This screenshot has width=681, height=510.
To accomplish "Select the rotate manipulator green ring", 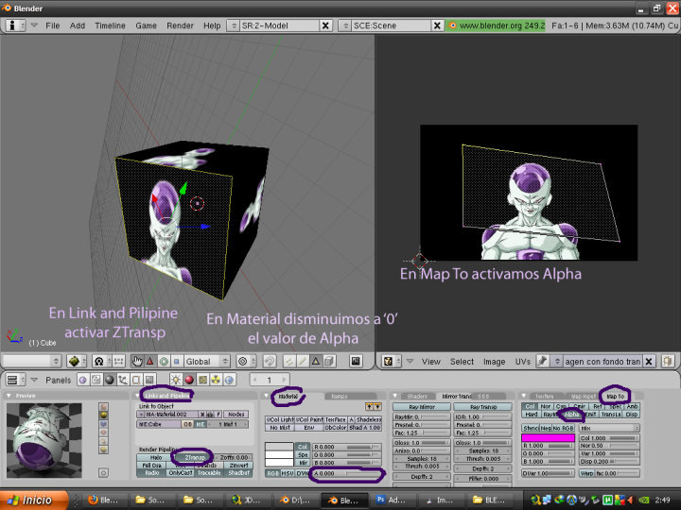I will point(164,361).
